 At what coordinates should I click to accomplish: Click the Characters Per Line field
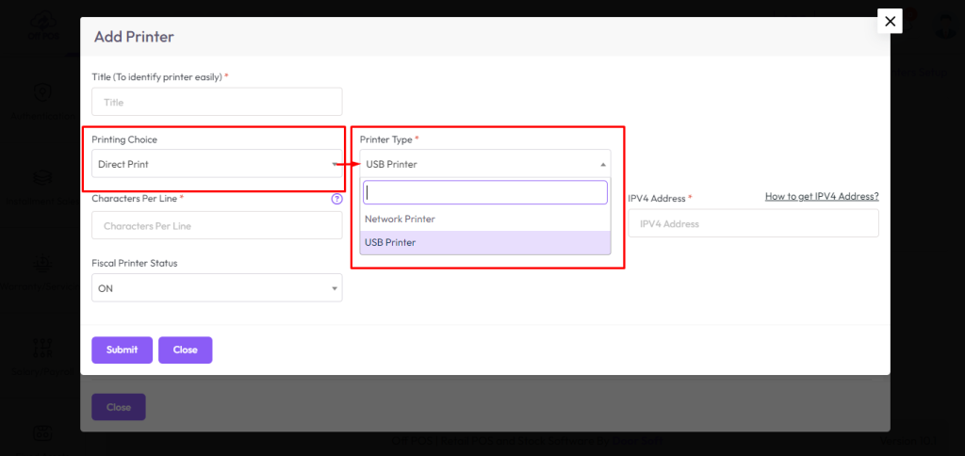(217, 225)
